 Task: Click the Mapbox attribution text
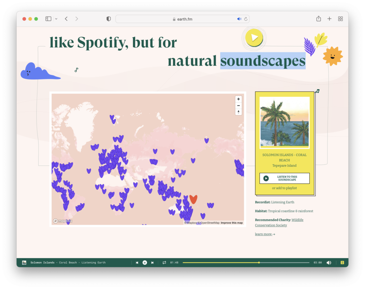(191, 223)
